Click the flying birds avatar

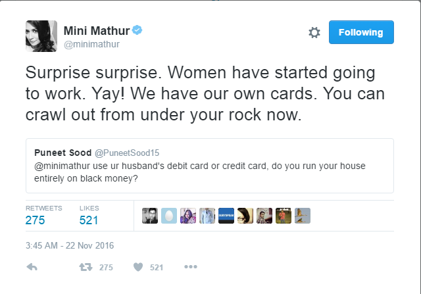click(303, 216)
